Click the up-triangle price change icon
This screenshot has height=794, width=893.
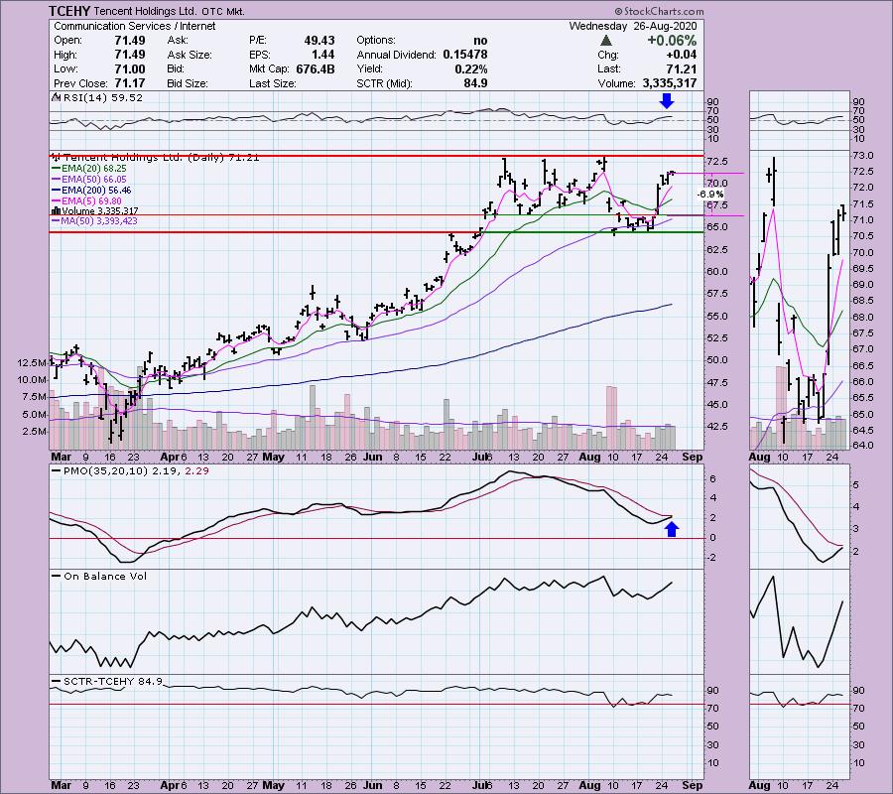point(606,41)
